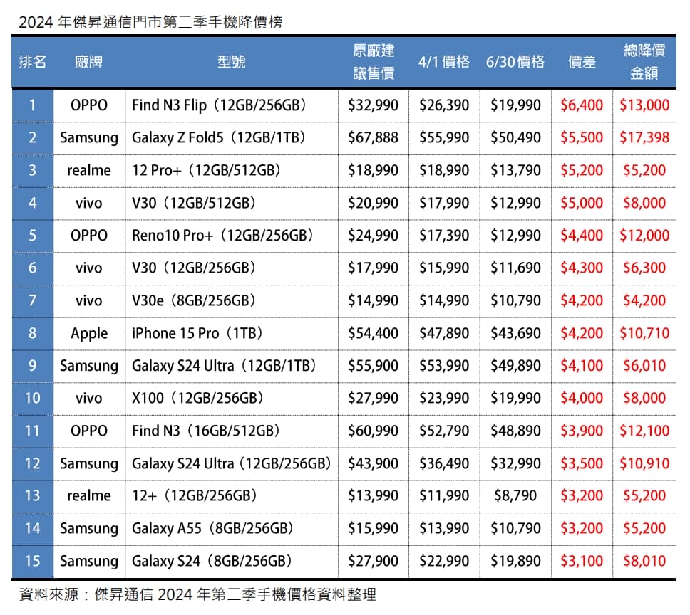Click the table title 2024 年傑昇通信門市第二季手機降價榜
The height and width of the screenshot is (615, 690).
[150, 22]
